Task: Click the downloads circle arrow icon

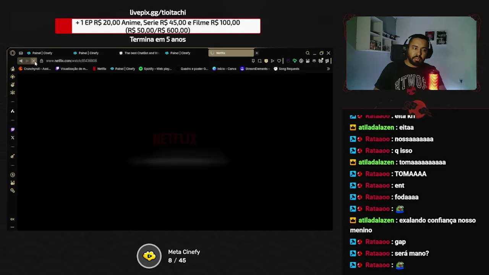Action: tap(301, 61)
